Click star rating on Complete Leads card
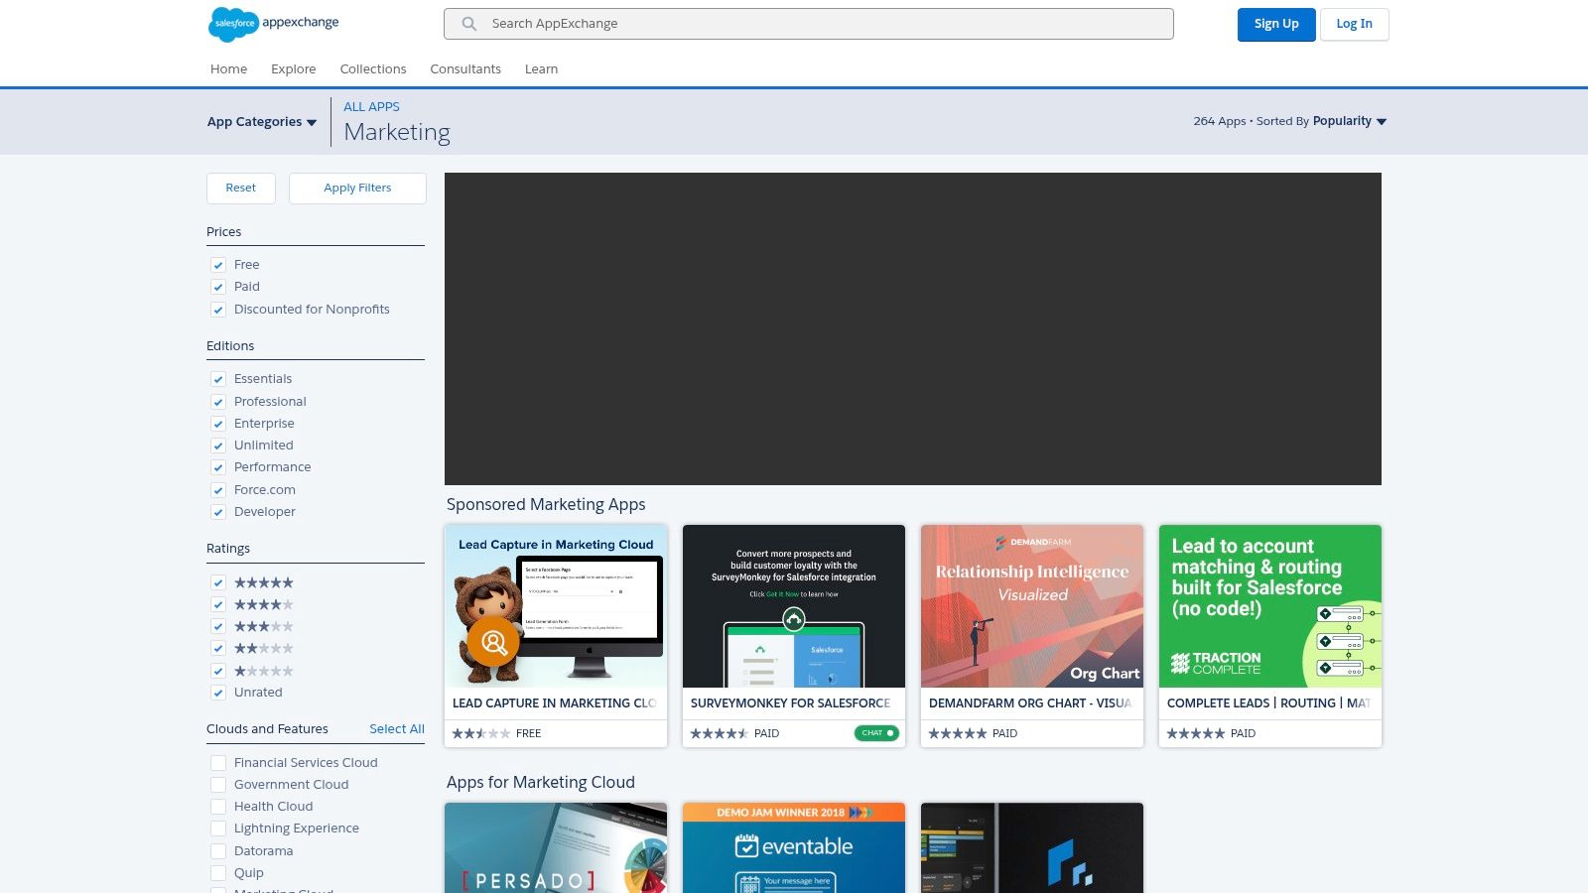 1196,733
